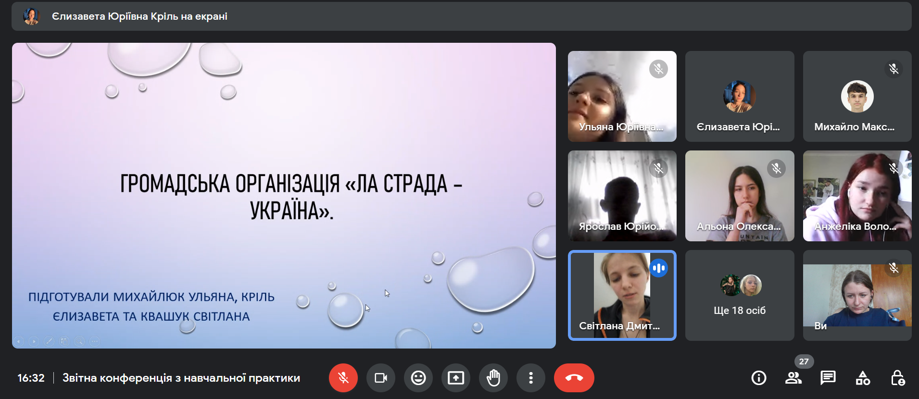Click the present screen button
Image resolution: width=919 pixels, height=399 pixels.
[456, 378]
